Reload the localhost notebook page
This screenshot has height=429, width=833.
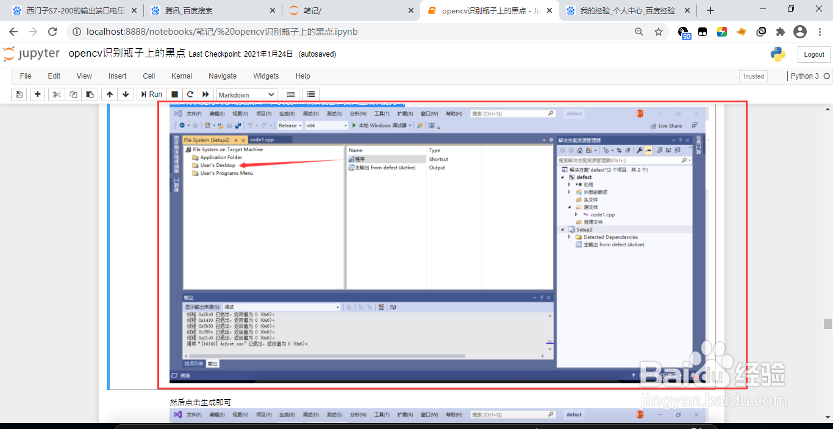52,32
